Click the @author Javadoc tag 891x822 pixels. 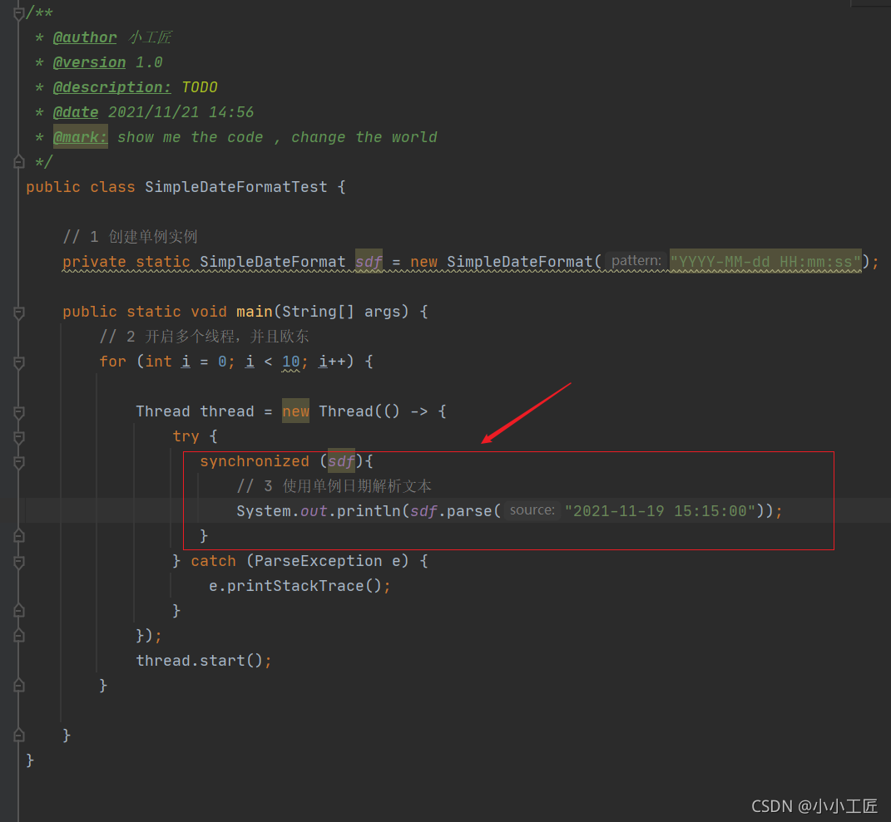85,37
